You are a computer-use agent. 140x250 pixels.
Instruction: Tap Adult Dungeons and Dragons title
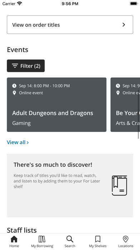52,113
